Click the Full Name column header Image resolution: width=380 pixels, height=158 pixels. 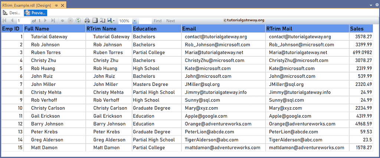pos(55,29)
